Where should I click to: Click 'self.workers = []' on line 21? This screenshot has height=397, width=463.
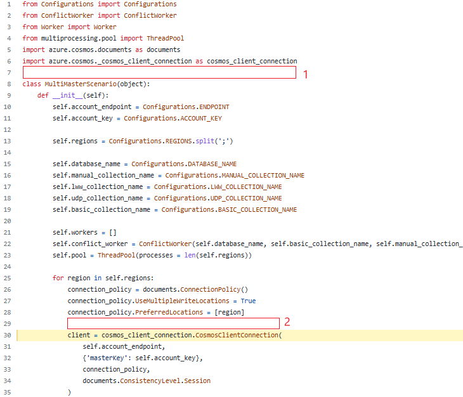pyautogui.click(x=84, y=233)
